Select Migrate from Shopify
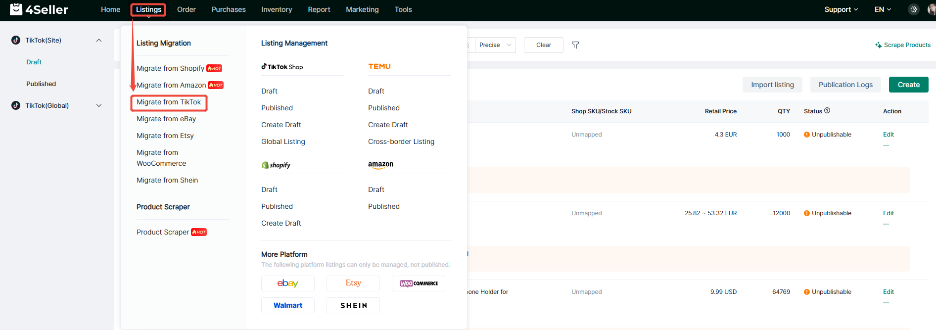936x330 pixels. point(170,68)
